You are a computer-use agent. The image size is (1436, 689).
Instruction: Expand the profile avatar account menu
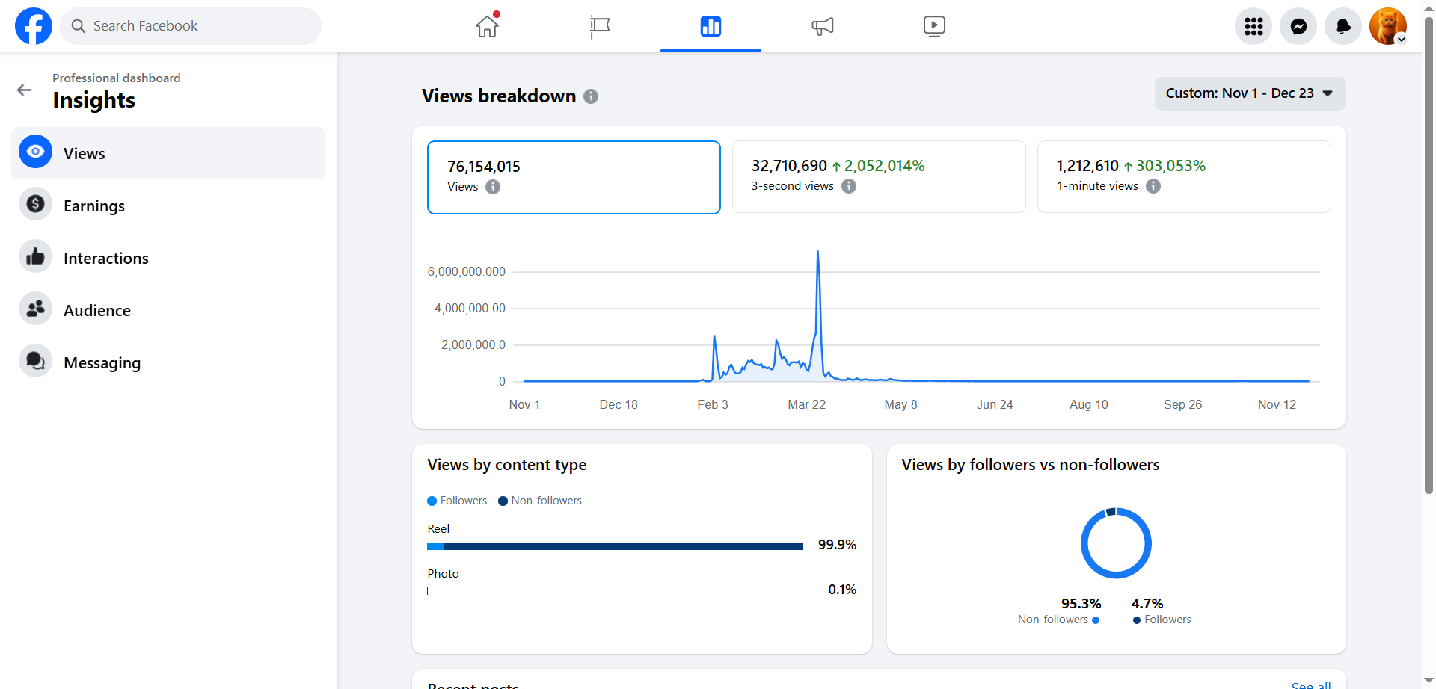pyautogui.click(x=1388, y=26)
